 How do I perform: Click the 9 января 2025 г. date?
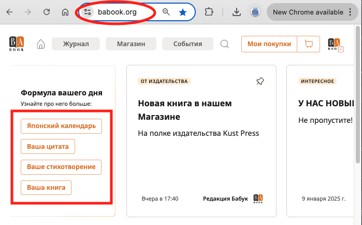(x=324, y=199)
